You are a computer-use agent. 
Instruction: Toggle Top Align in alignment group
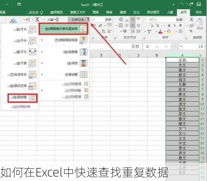pyautogui.click(x=138, y=19)
